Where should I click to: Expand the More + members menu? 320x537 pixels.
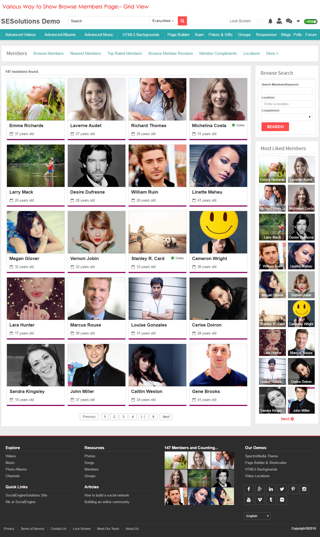(272, 53)
